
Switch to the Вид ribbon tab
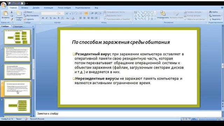click(x=96, y=8)
